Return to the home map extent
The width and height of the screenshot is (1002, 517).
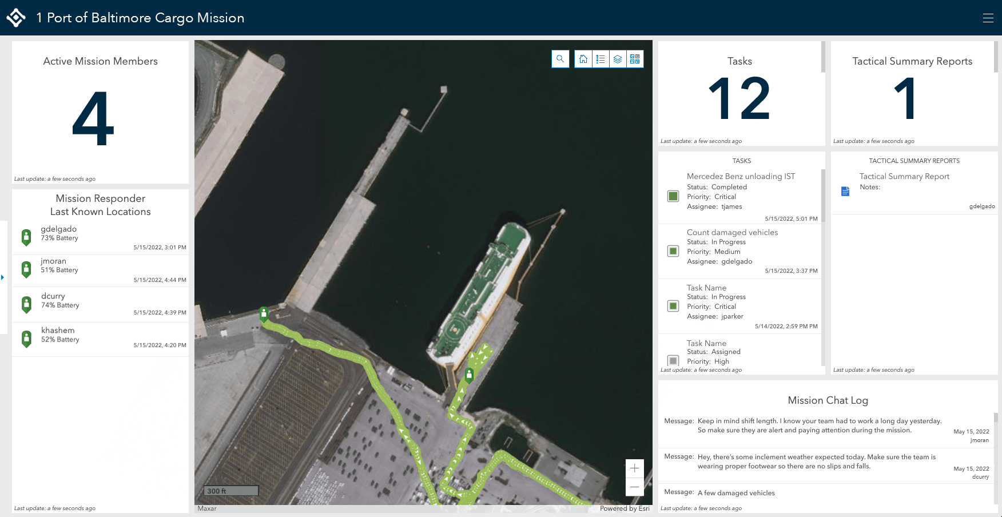click(x=583, y=59)
